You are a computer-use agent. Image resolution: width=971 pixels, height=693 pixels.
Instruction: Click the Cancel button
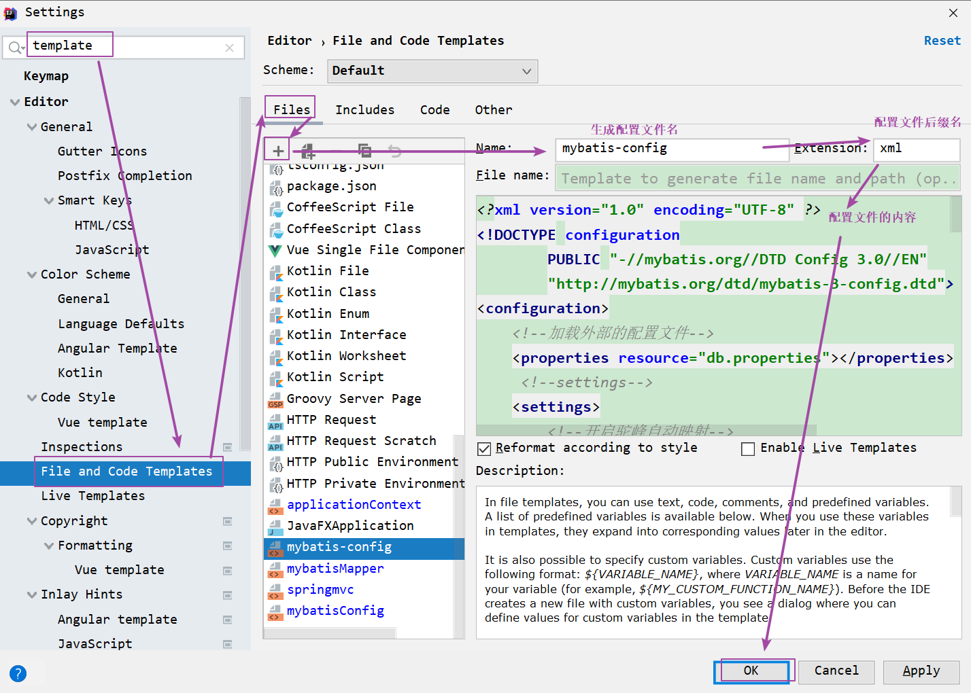[836, 671]
